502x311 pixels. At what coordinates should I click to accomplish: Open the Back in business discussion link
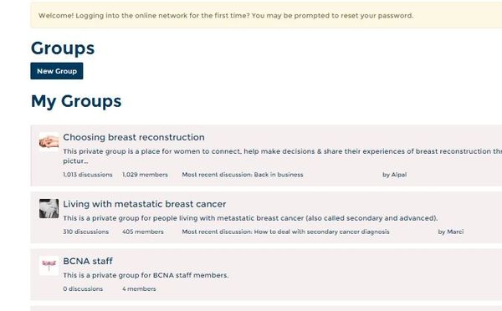279,175
